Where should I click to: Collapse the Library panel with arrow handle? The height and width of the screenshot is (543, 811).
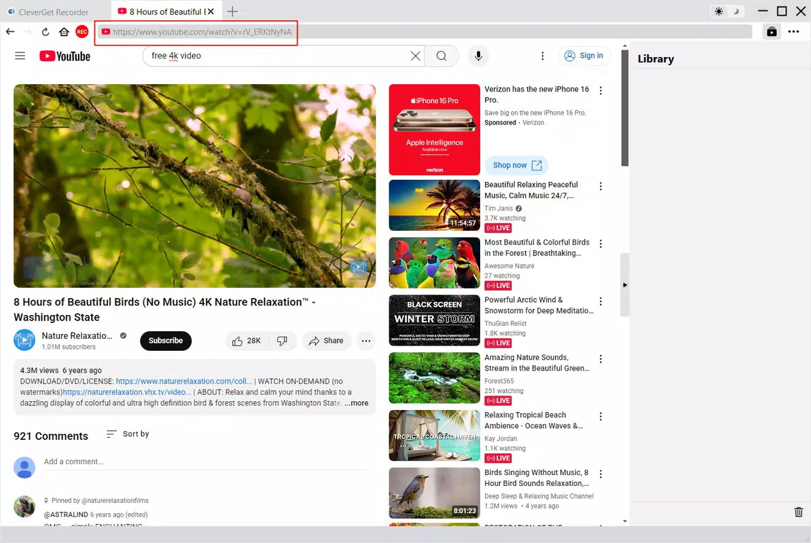625,284
